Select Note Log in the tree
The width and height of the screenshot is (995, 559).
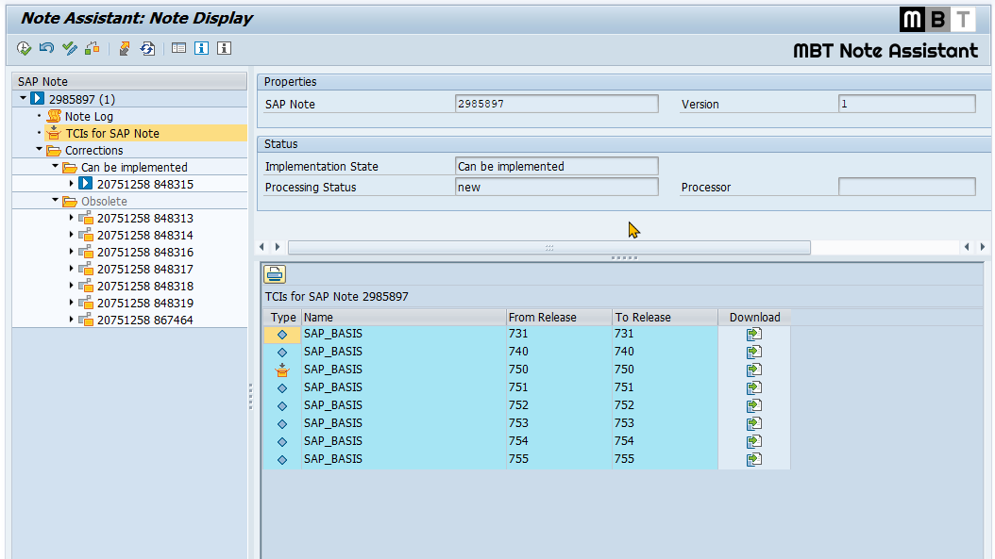click(89, 116)
